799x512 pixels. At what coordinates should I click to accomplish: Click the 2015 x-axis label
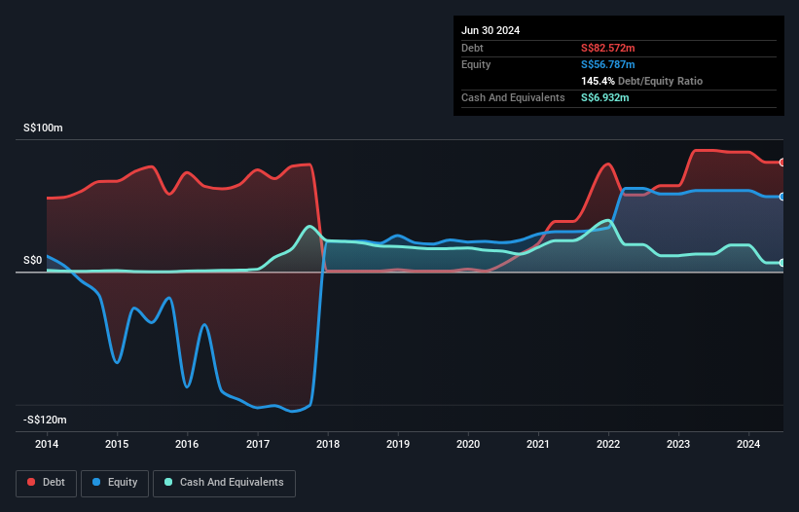117,444
